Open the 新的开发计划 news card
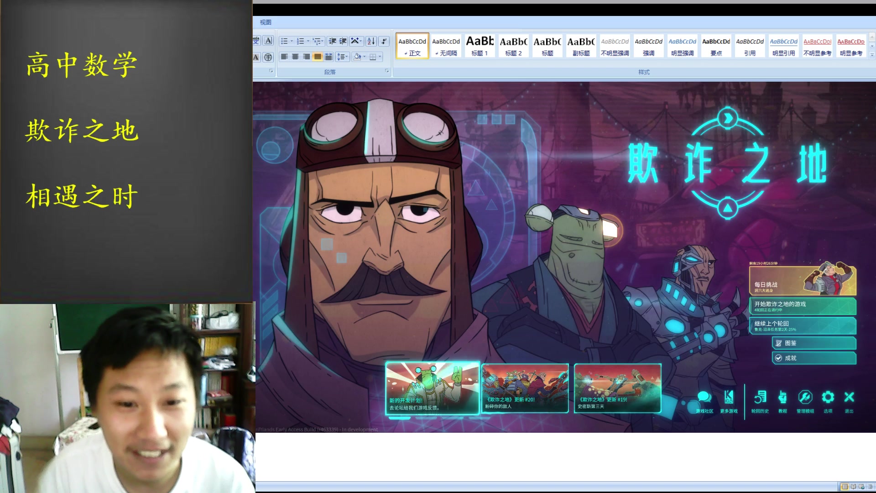876x493 pixels. click(433, 388)
